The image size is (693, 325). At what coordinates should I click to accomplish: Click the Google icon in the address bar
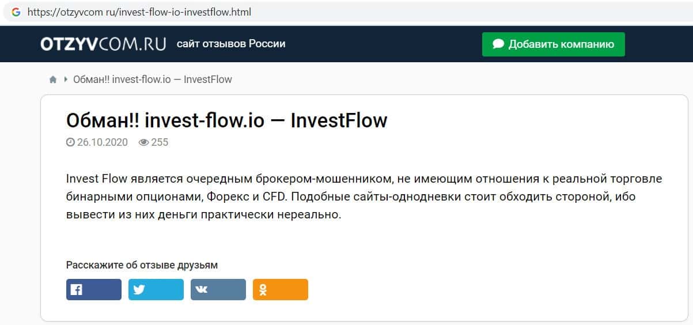[x=16, y=12]
